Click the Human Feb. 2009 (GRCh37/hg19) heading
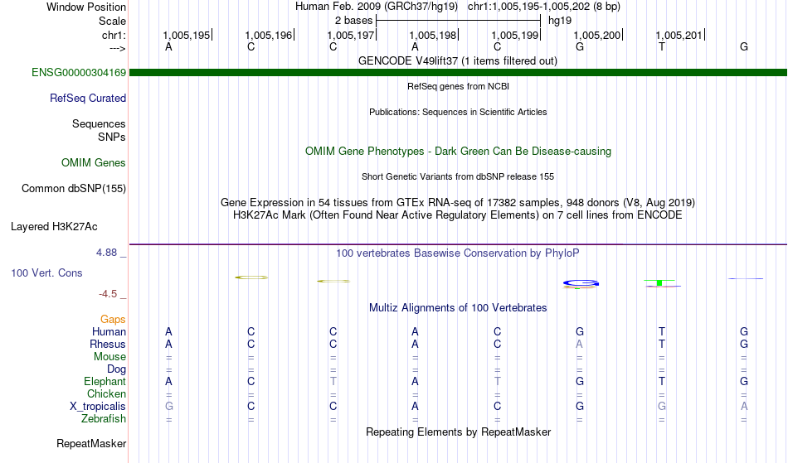Screen dimensions: 788x463 (377, 7)
